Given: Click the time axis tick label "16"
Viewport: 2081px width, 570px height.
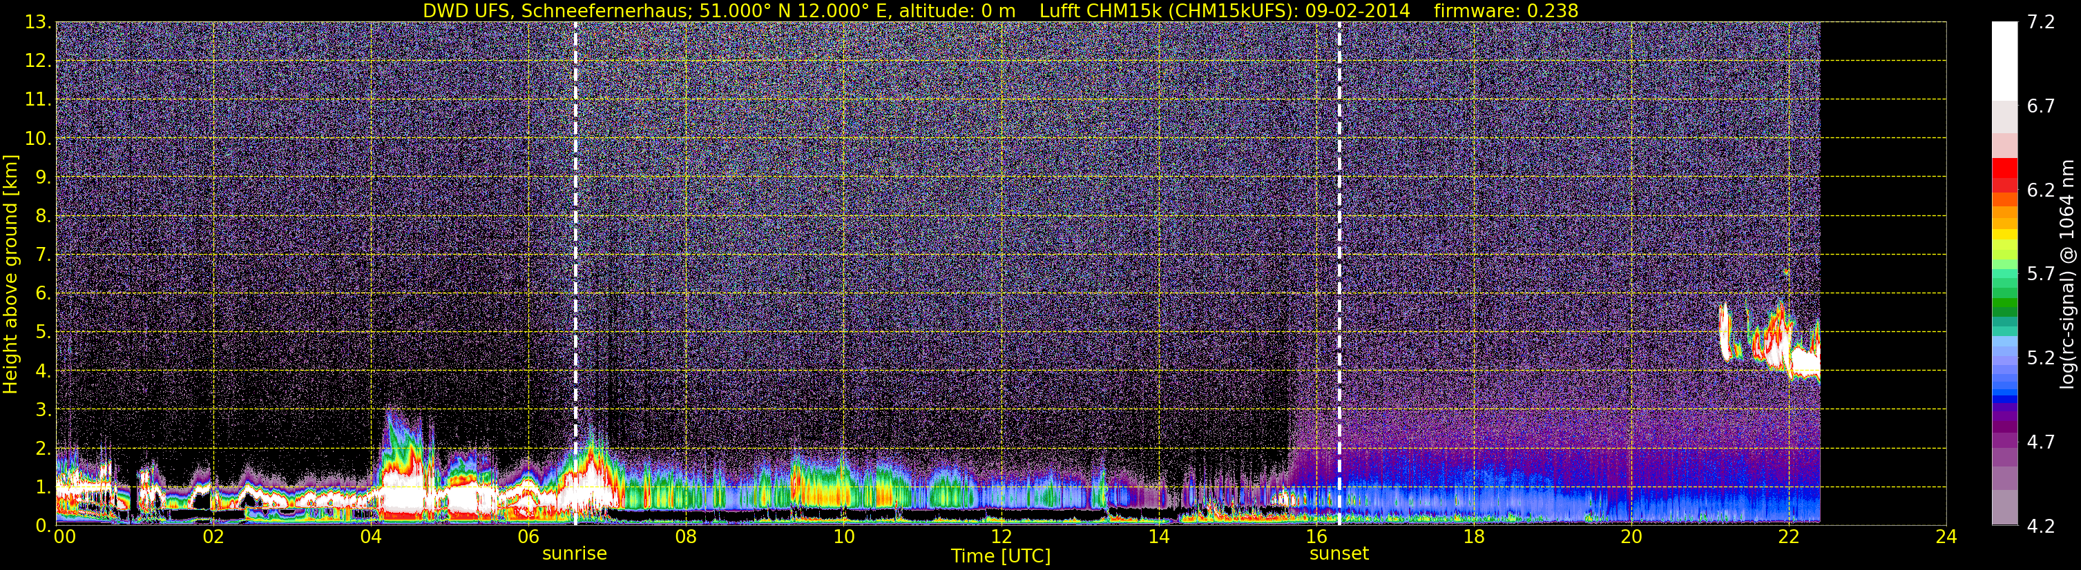Looking at the screenshot, I should 1316,538.
